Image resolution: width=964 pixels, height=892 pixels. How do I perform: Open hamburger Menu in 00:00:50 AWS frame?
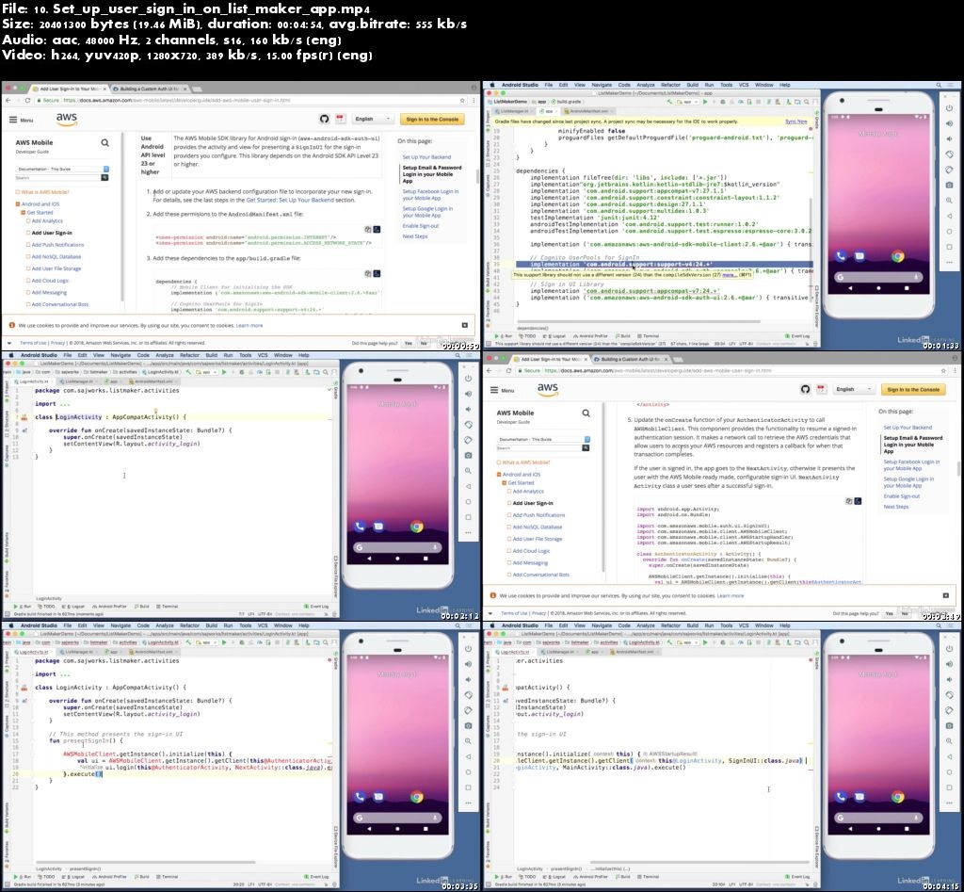21,120
